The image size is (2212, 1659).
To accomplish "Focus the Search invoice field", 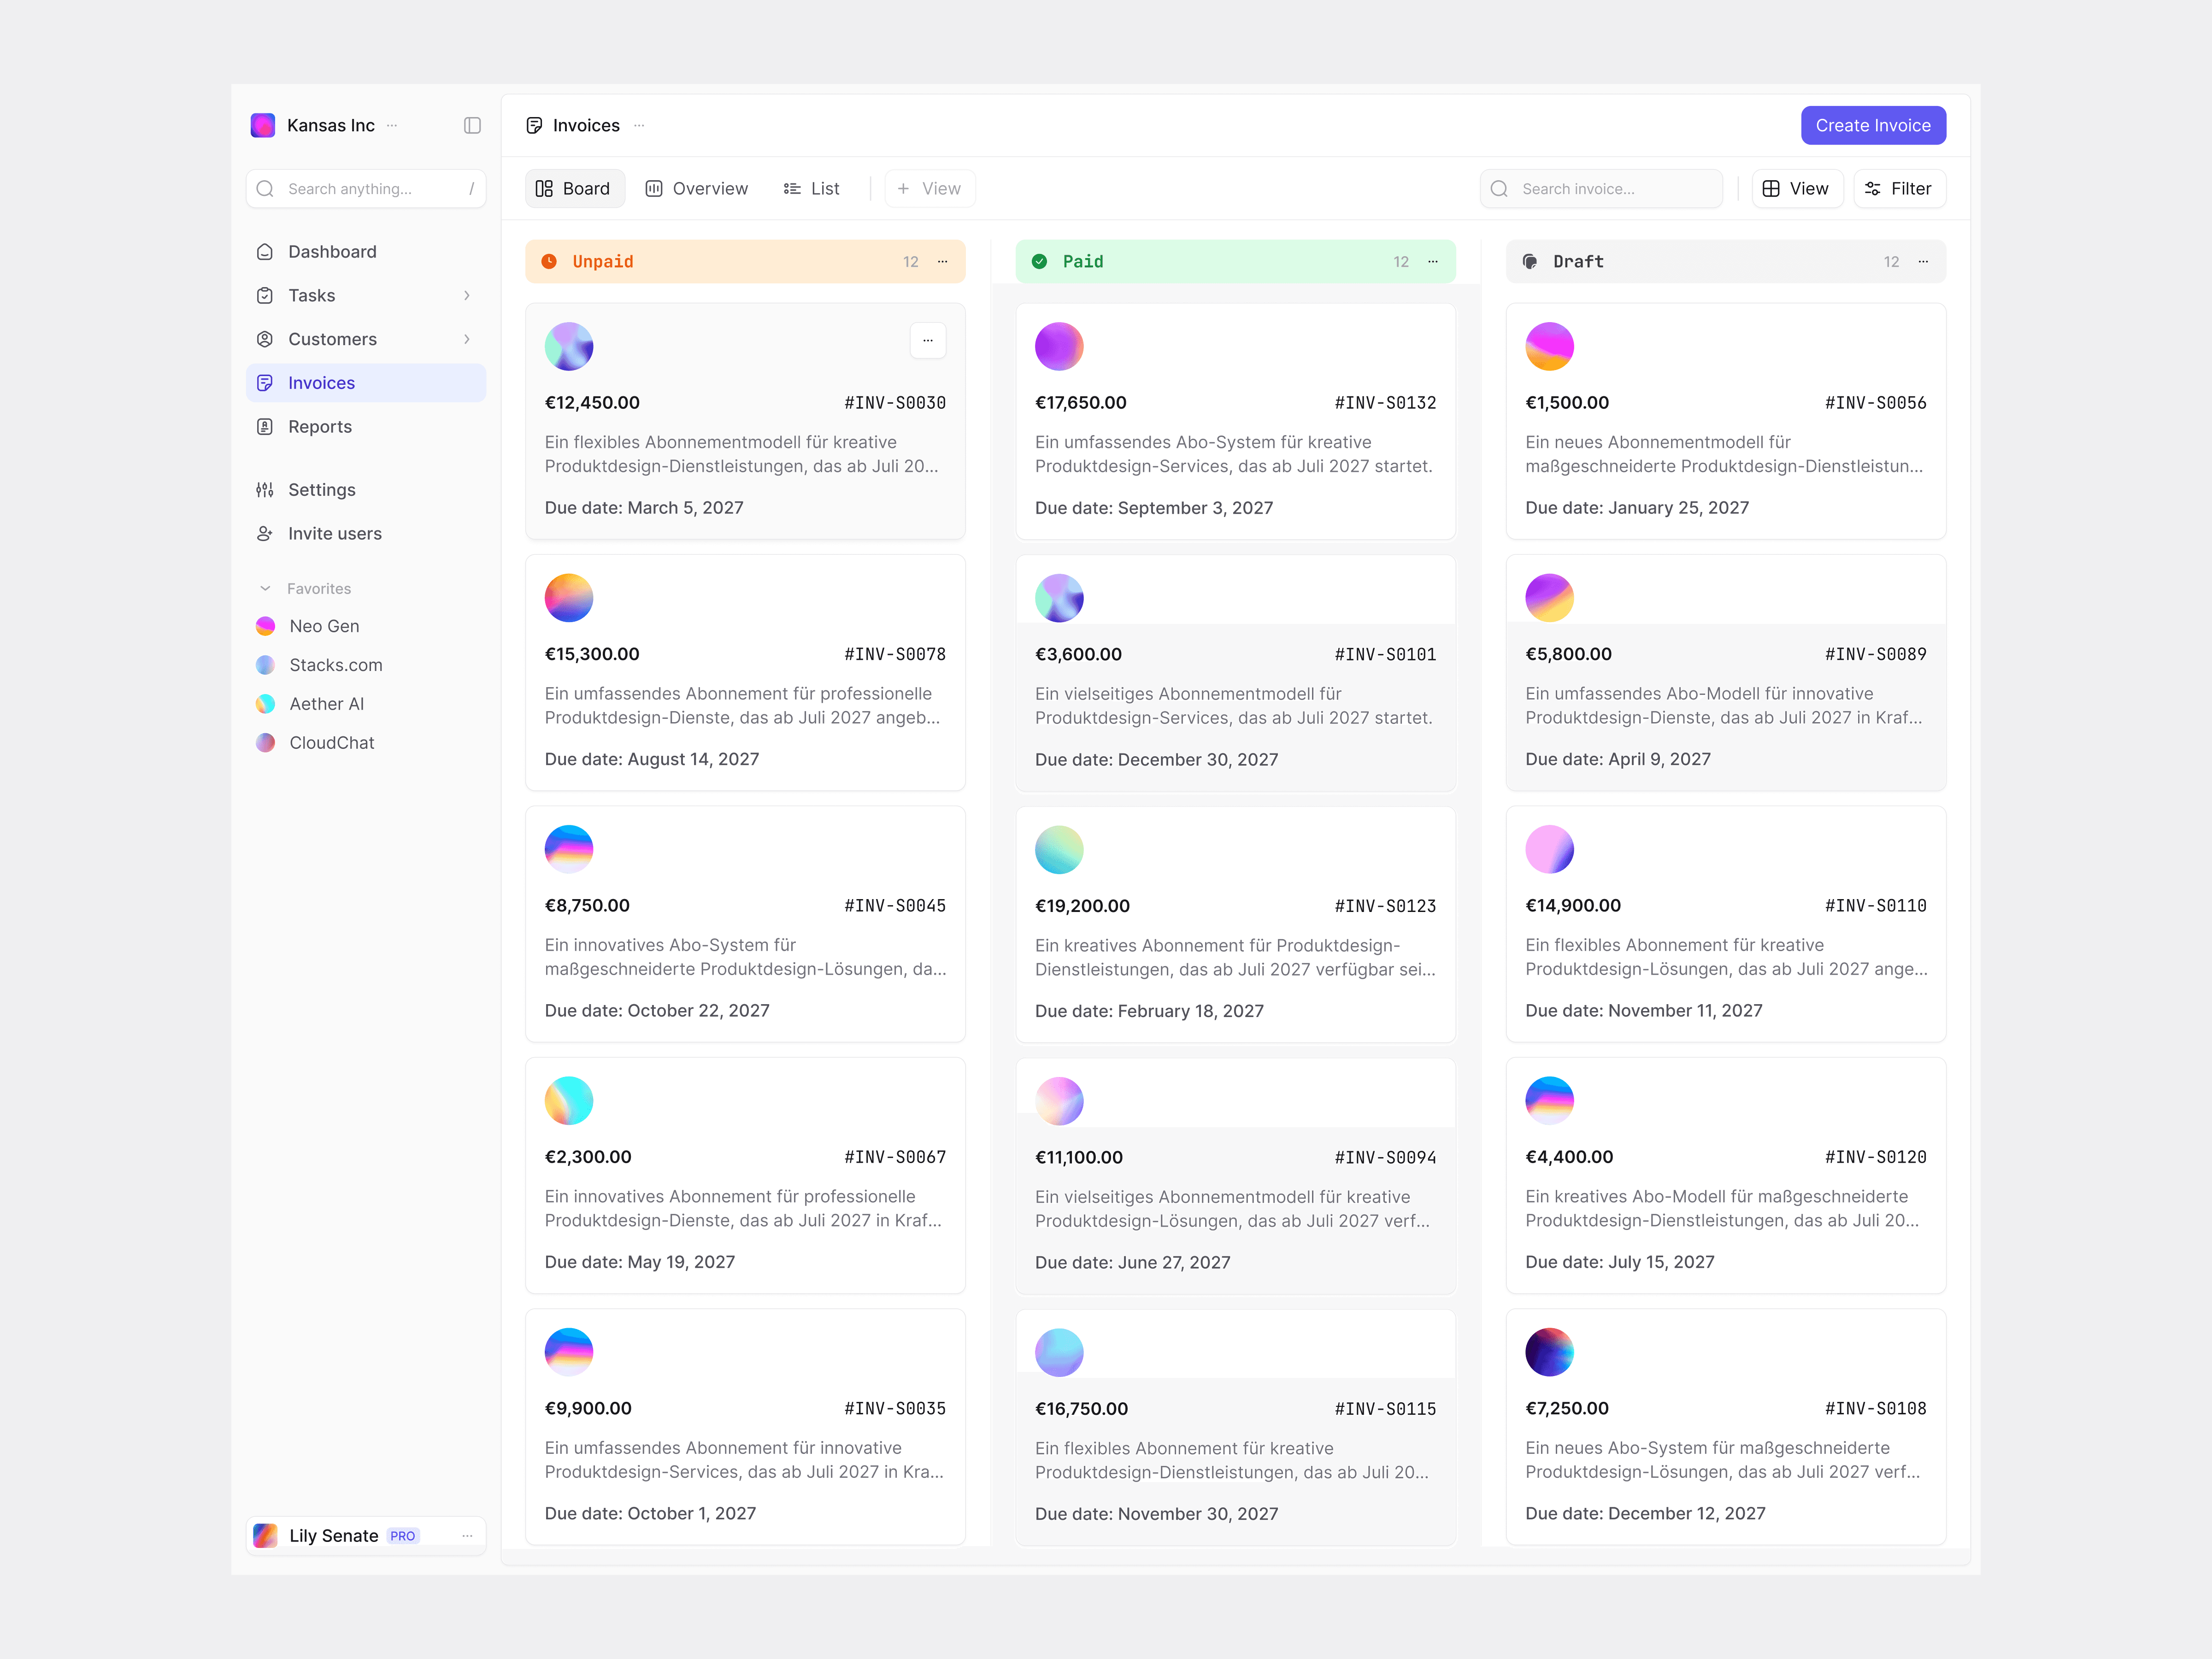I will [1600, 189].
